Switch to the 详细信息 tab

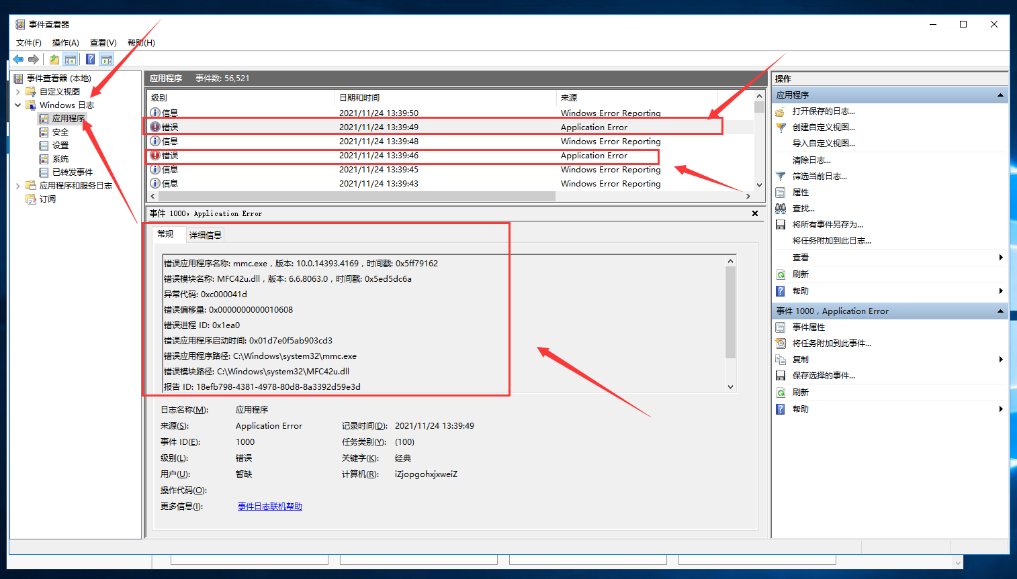(x=205, y=235)
